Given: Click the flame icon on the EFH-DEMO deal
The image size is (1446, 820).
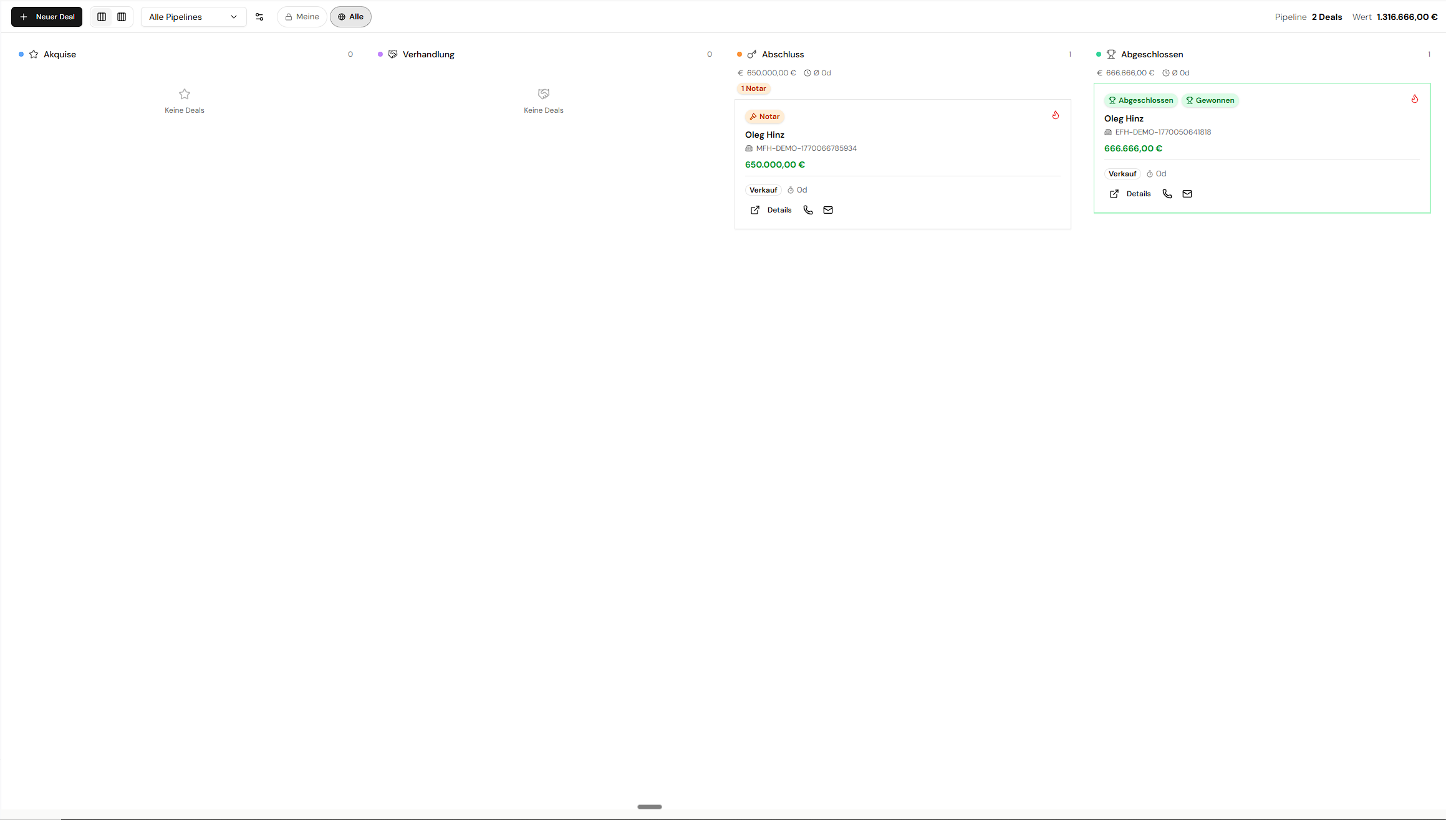Looking at the screenshot, I should click(1415, 99).
